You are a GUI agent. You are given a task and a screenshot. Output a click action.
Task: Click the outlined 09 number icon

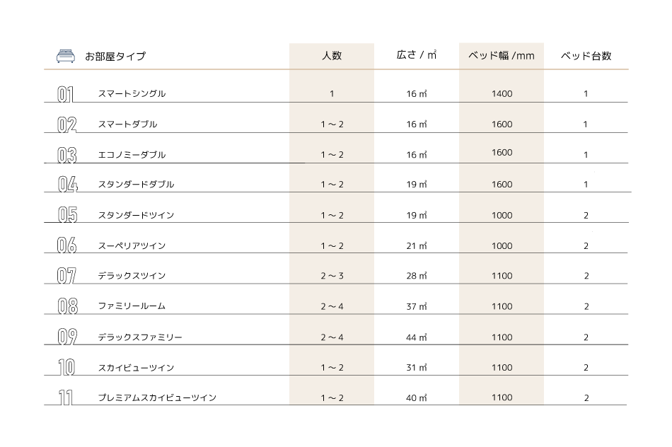pos(67,337)
